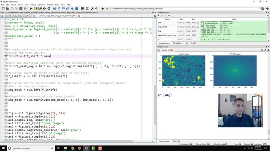Image resolution: width=270 pixels, height=151 pixels.
Task: Click the Open file folder icon
Action: (8, 8)
